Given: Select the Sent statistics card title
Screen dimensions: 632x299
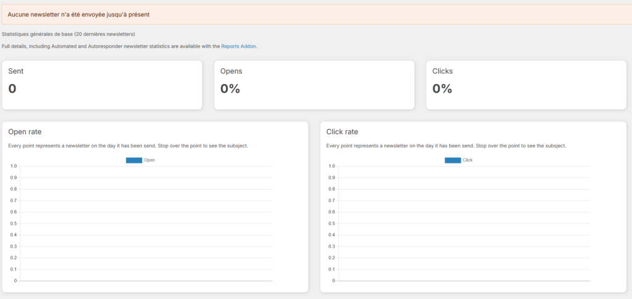Looking at the screenshot, I should coord(16,72).
